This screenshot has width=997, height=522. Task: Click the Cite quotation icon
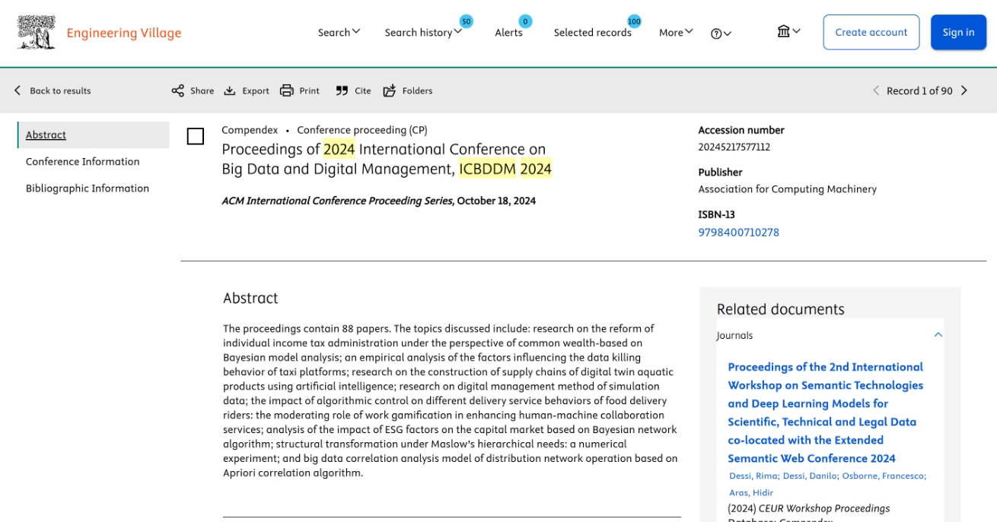(x=342, y=90)
